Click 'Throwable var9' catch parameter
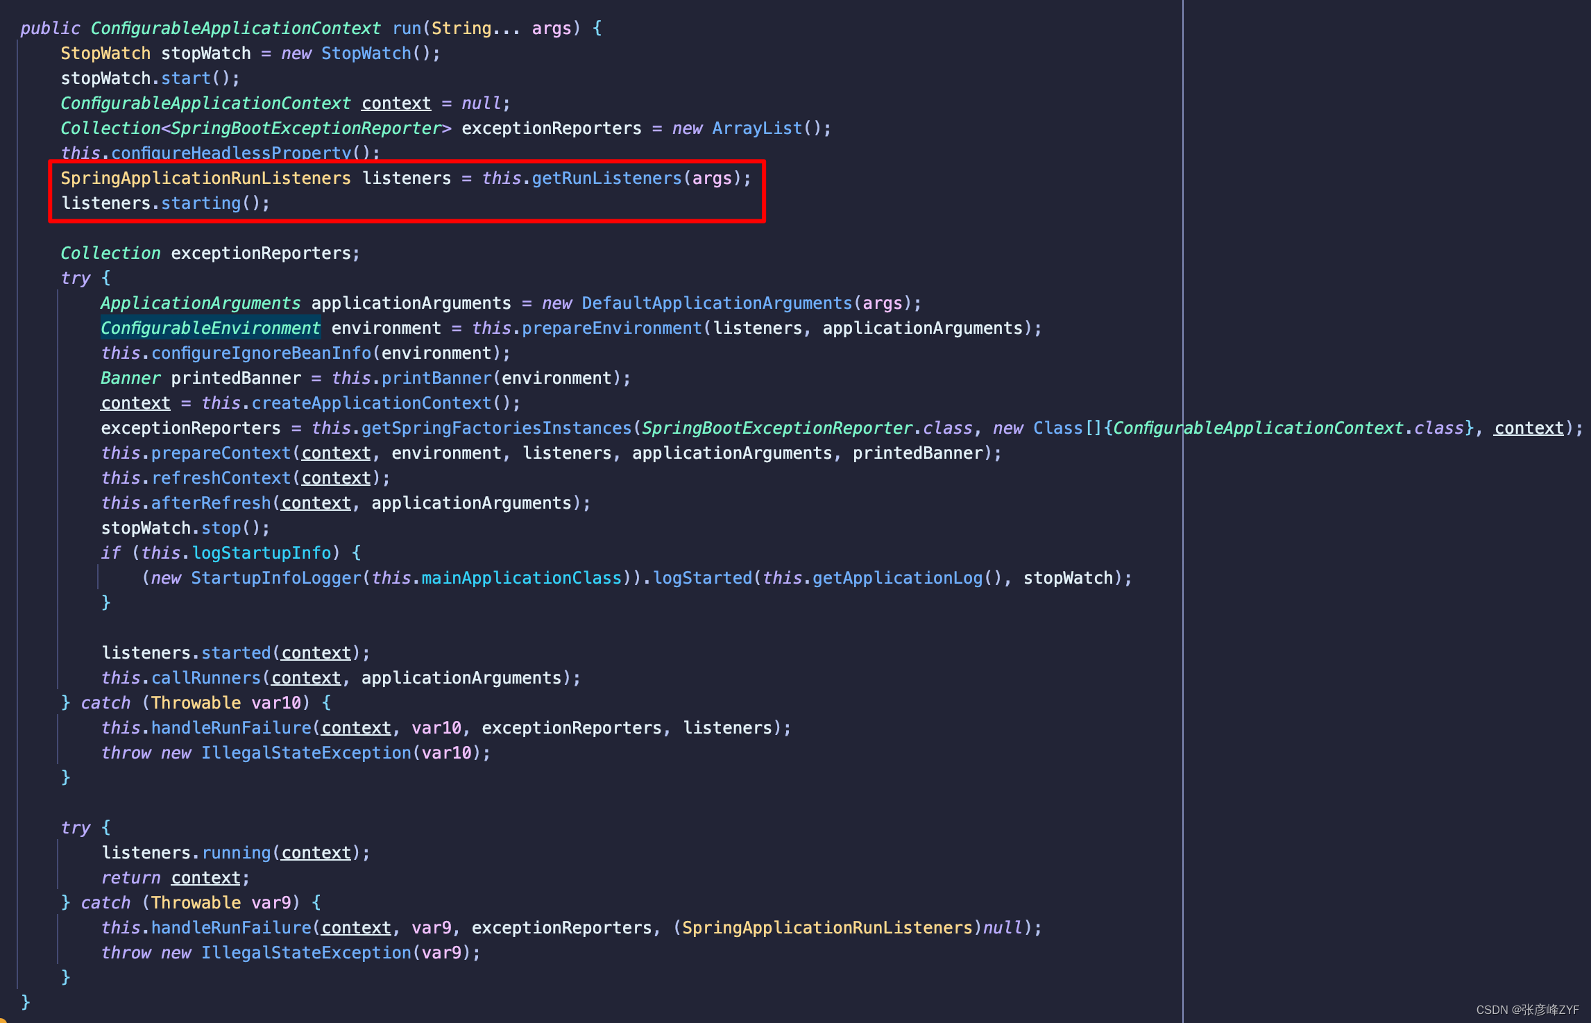 click(221, 903)
